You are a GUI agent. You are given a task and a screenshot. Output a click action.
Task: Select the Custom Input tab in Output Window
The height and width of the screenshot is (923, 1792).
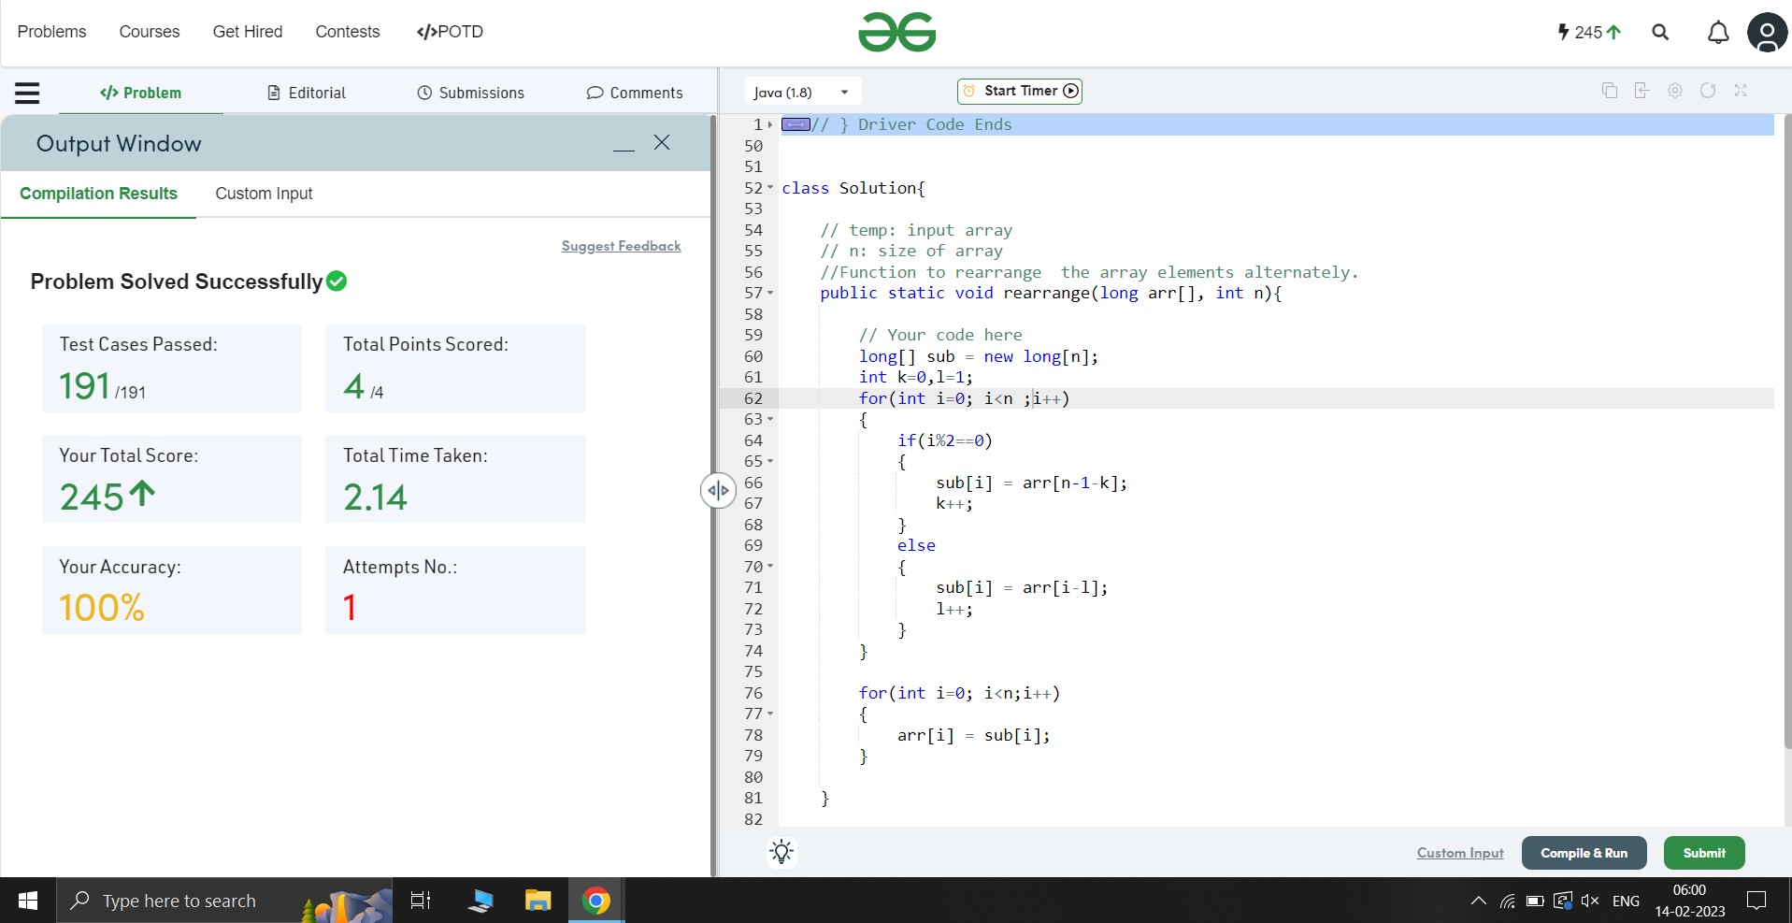(x=264, y=194)
